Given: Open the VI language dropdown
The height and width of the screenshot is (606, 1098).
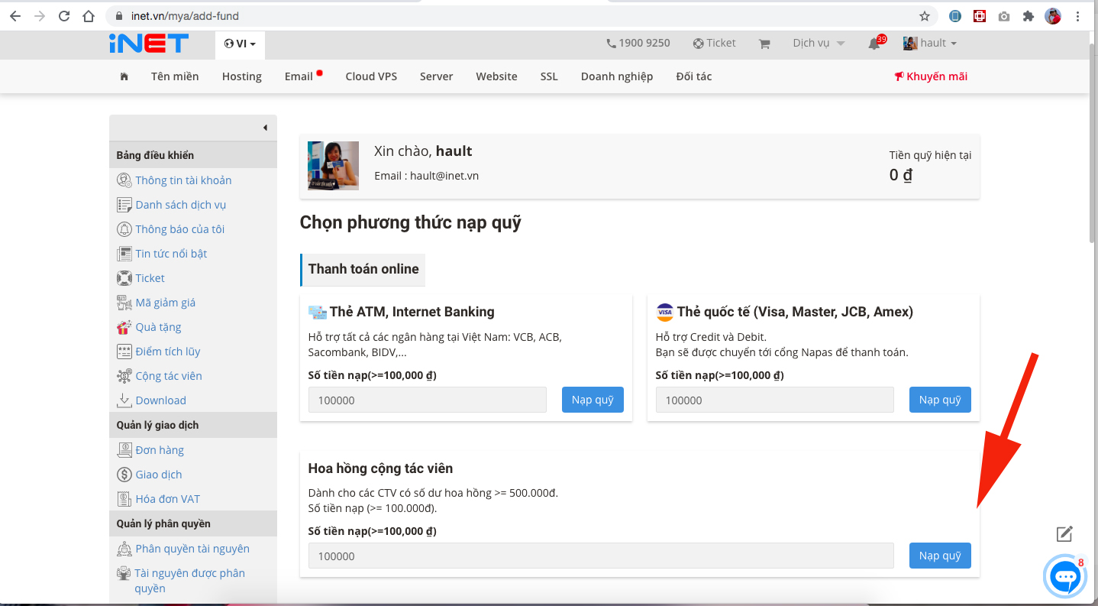Looking at the screenshot, I should pos(240,44).
